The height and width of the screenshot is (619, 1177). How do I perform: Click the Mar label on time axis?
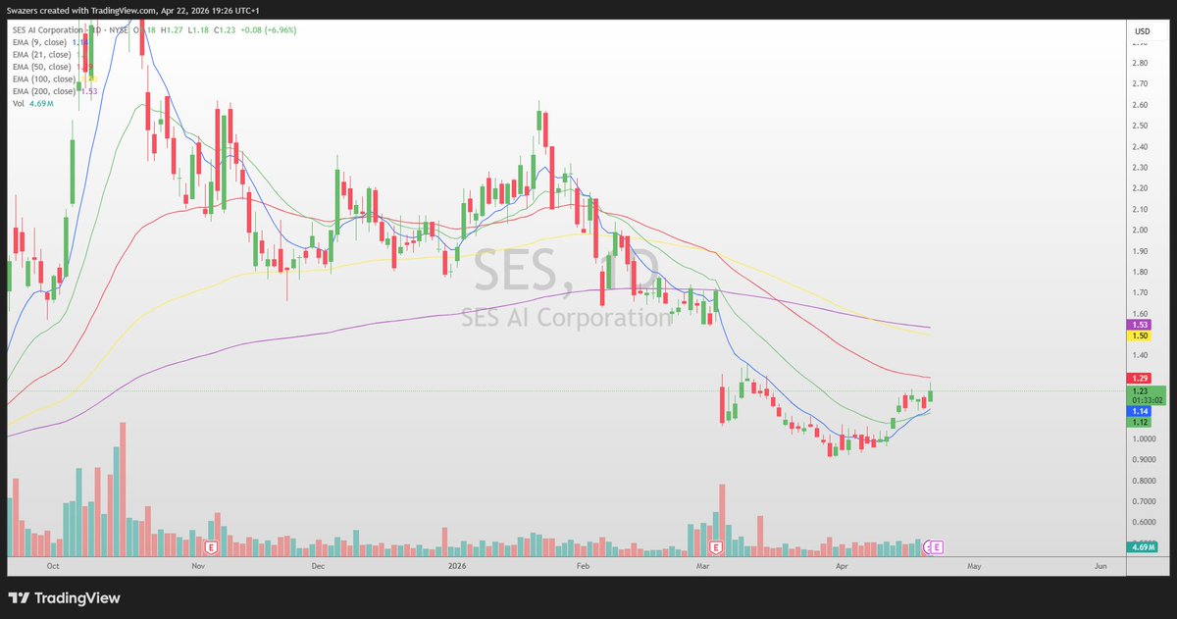[x=702, y=566]
